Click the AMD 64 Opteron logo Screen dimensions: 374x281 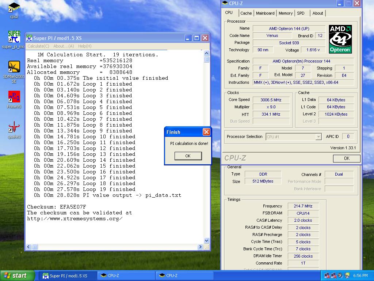tap(340, 39)
